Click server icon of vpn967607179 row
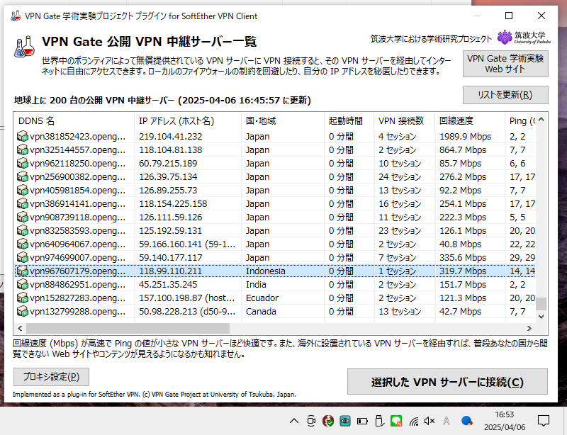The height and width of the screenshot is (435, 567). 23,271
